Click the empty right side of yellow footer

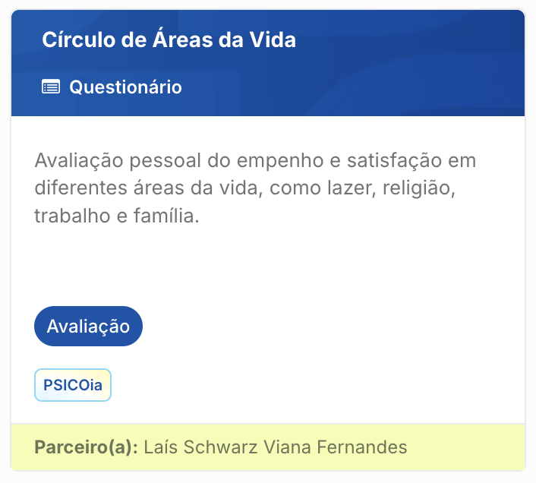[471, 447]
